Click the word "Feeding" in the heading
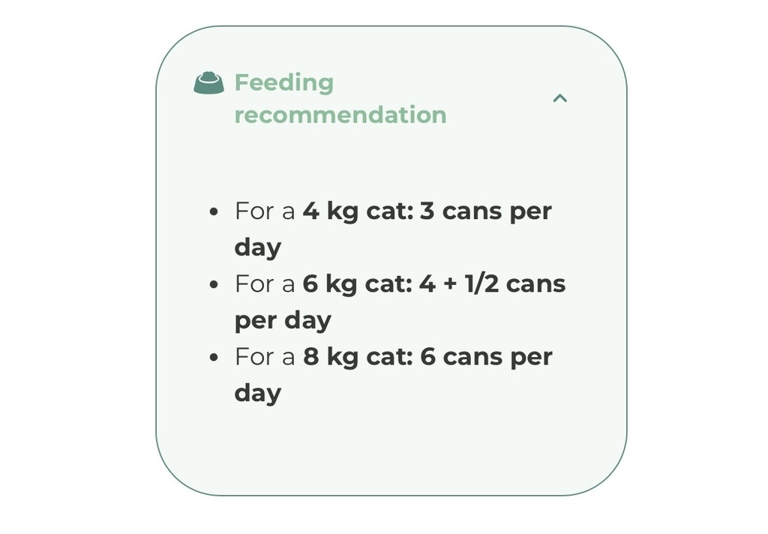The width and height of the screenshot is (768, 534). pyautogui.click(x=283, y=82)
